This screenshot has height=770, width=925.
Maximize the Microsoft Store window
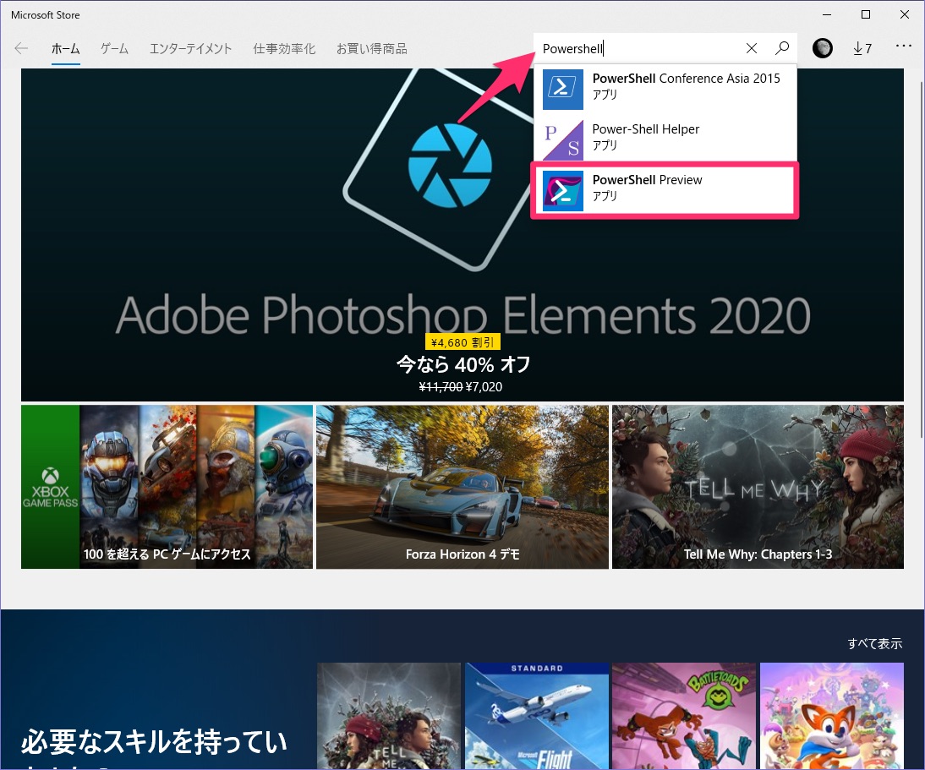click(866, 14)
